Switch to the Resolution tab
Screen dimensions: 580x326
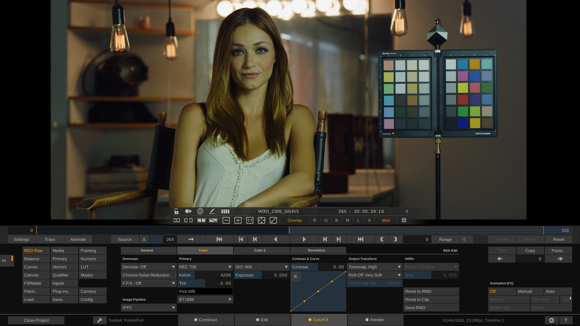318,250
